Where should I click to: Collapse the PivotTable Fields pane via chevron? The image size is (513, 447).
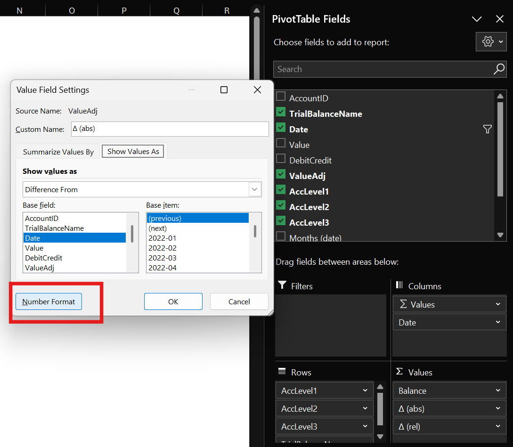coord(477,19)
